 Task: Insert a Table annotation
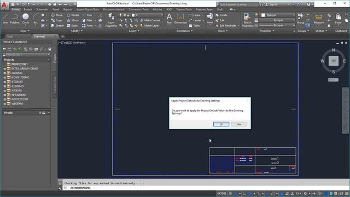pyautogui.click(x=194, y=26)
